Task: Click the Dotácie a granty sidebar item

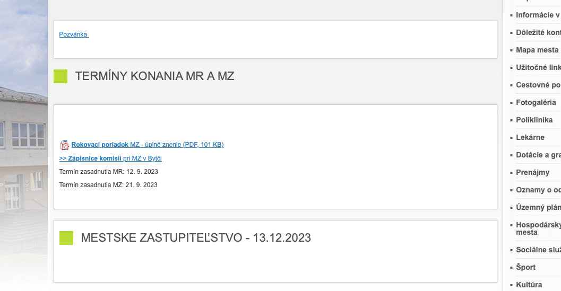Action: (538, 155)
